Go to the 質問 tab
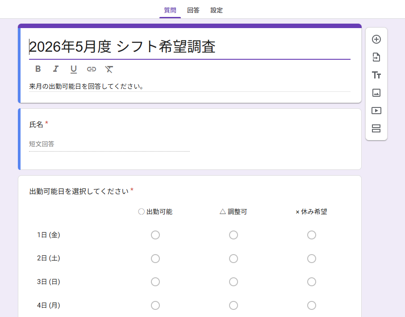The width and height of the screenshot is (405, 317). pos(170,10)
